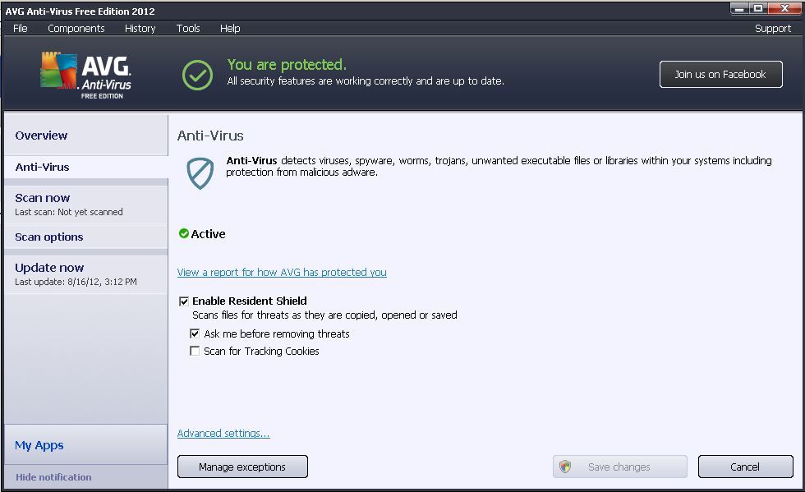Click 'Last scan: Not yet scanned' text
Viewport: 805px width, 492px height.
tap(69, 212)
